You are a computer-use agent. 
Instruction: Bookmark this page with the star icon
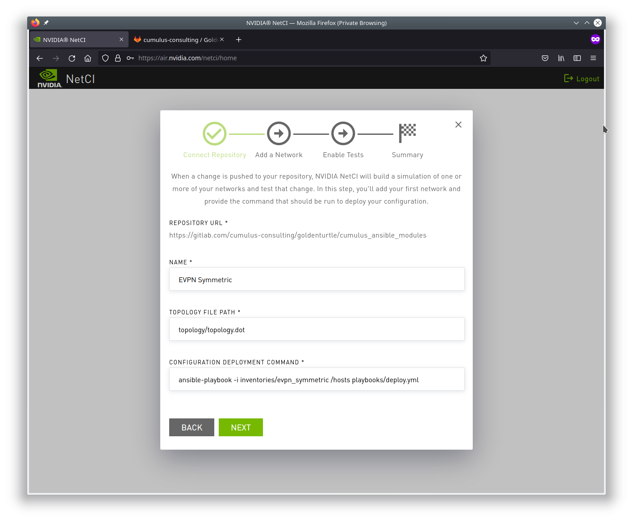click(x=483, y=58)
